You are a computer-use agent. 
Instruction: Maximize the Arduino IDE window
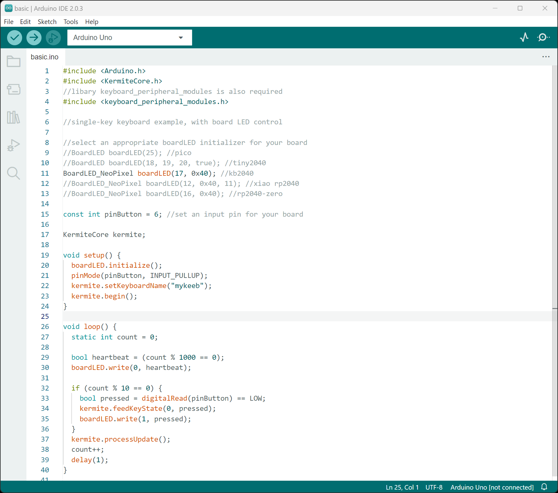pyautogui.click(x=520, y=8)
